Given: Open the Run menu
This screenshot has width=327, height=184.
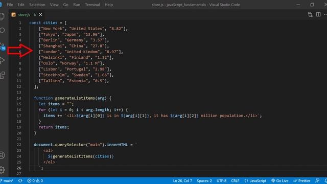Looking at the screenshot, I should 77,5.
